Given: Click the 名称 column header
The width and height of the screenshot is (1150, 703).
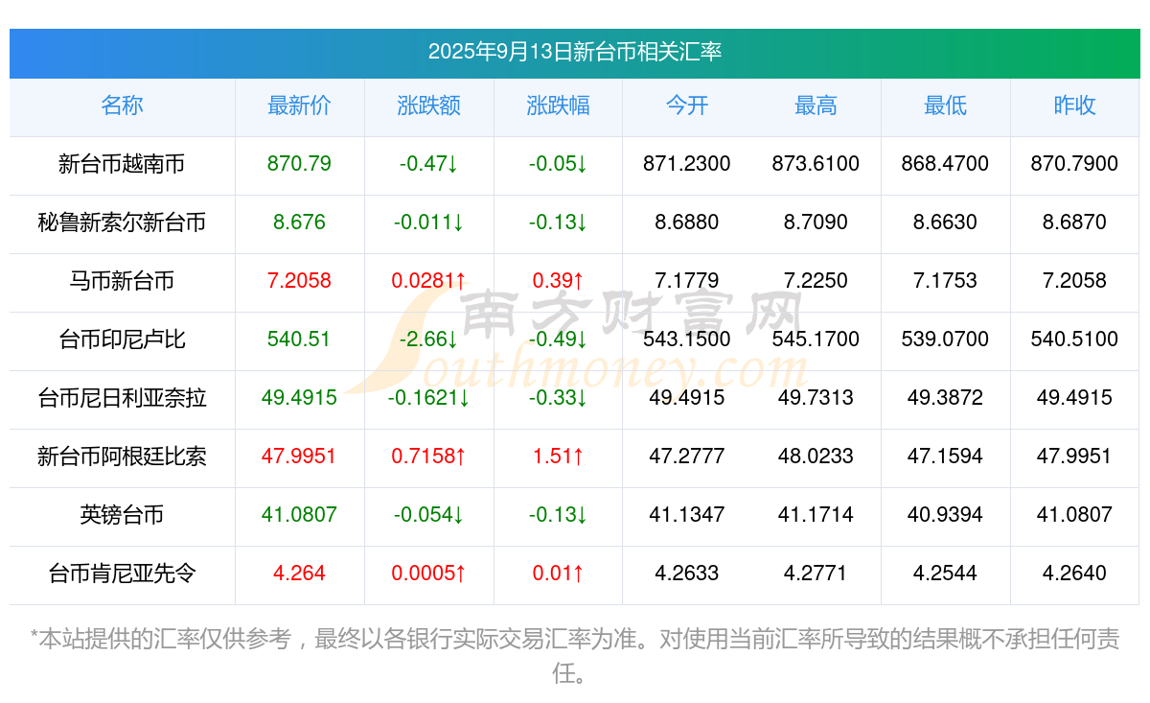Looking at the screenshot, I should (122, 105).
